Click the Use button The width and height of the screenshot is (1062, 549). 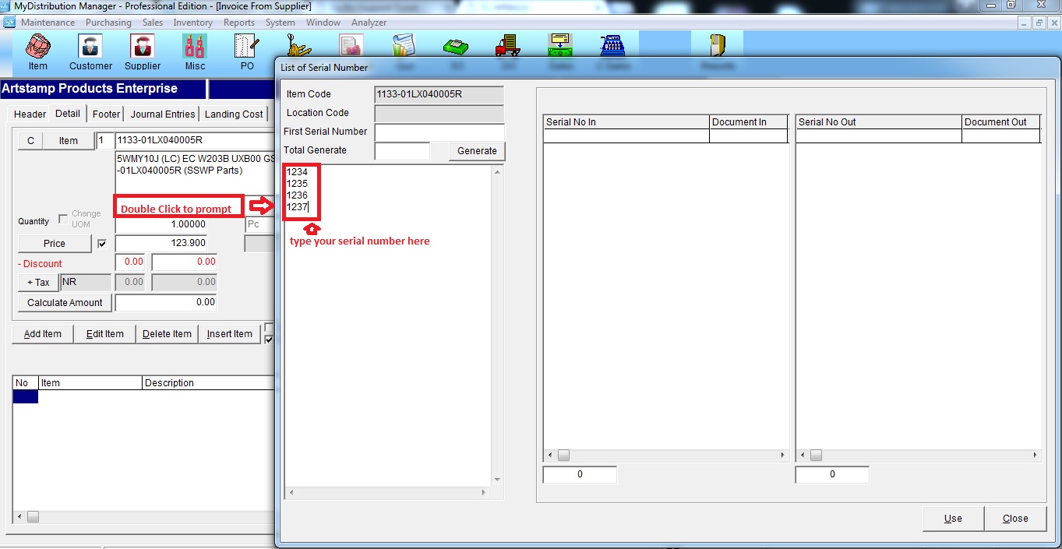pyautogui.click(x=952, y=519)
